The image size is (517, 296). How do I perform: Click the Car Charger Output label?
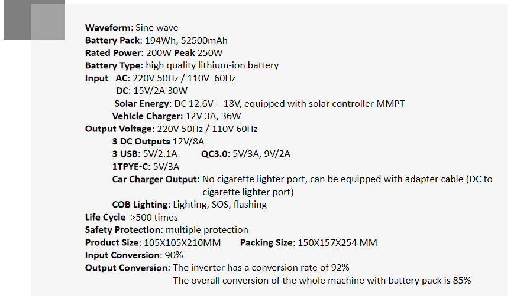pyautogui.click(x=155, y=179)
